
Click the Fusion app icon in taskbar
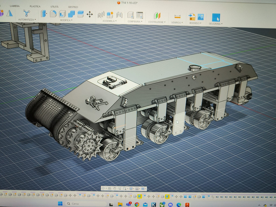click(x=187, y=204)
